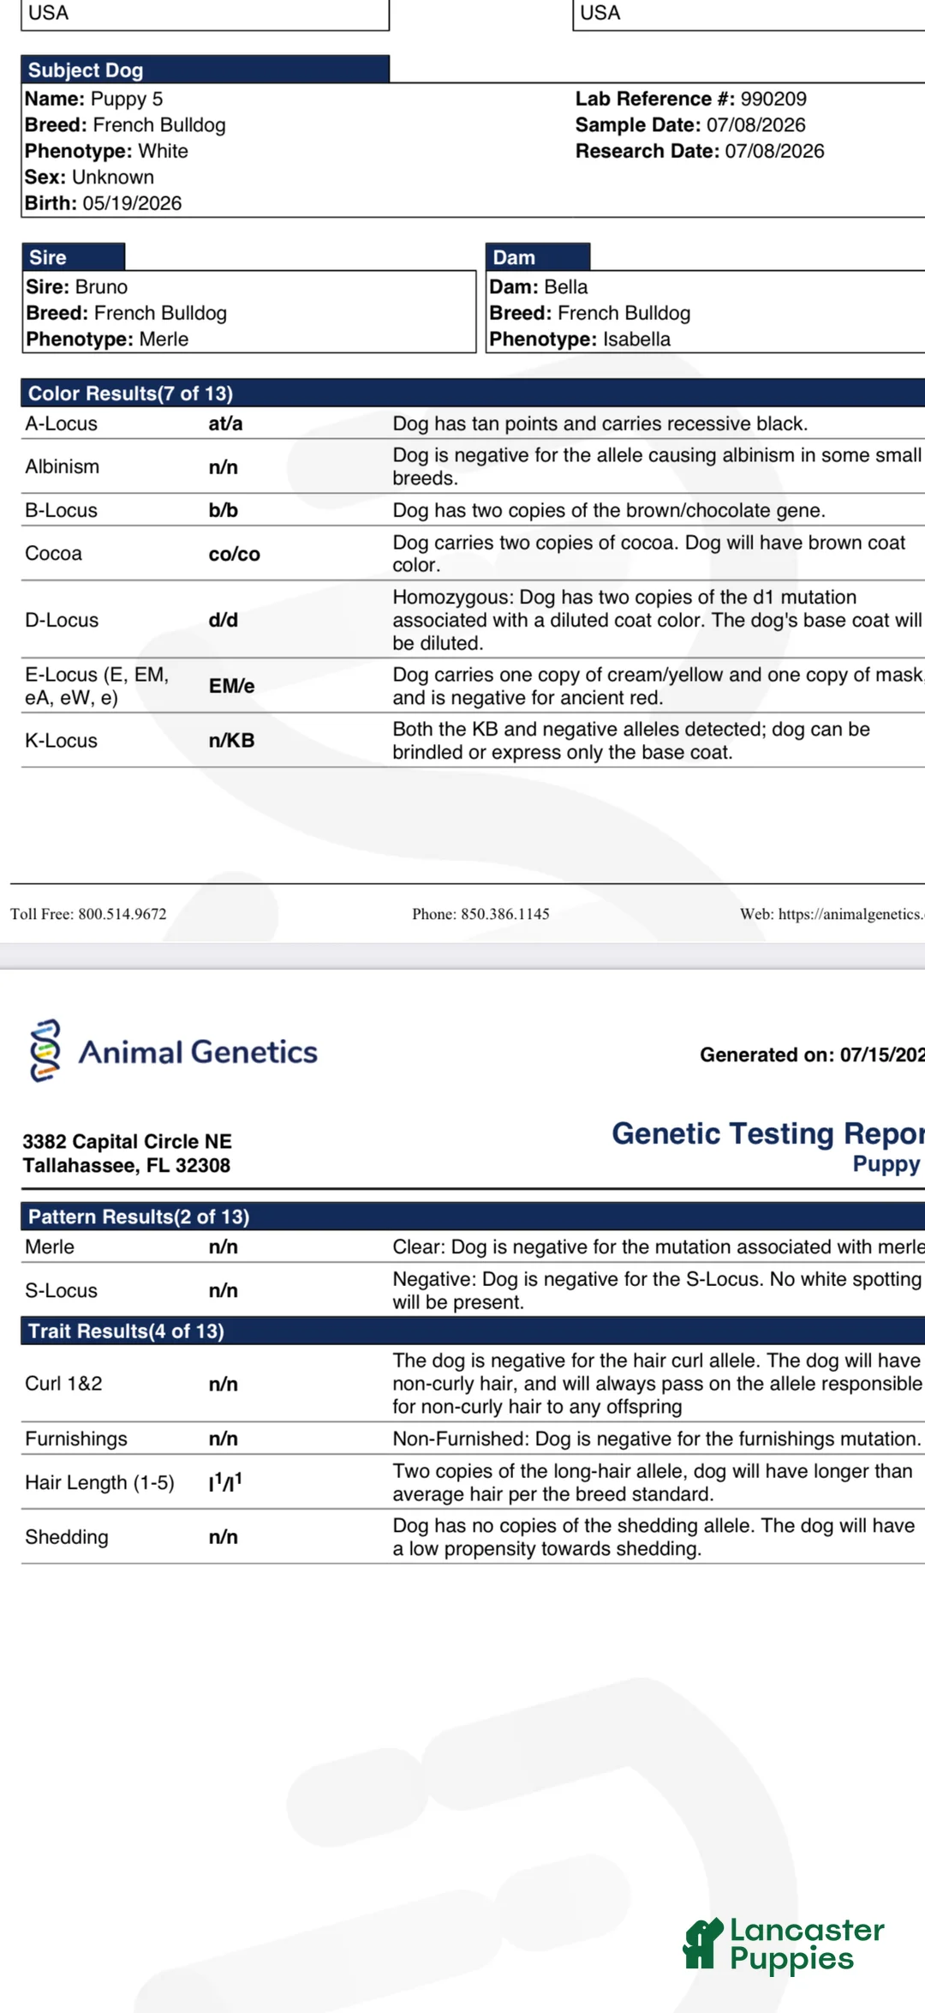Click the toll free number 800.514.9672
The image size is (925, 2013).
[x=122, y=914]
